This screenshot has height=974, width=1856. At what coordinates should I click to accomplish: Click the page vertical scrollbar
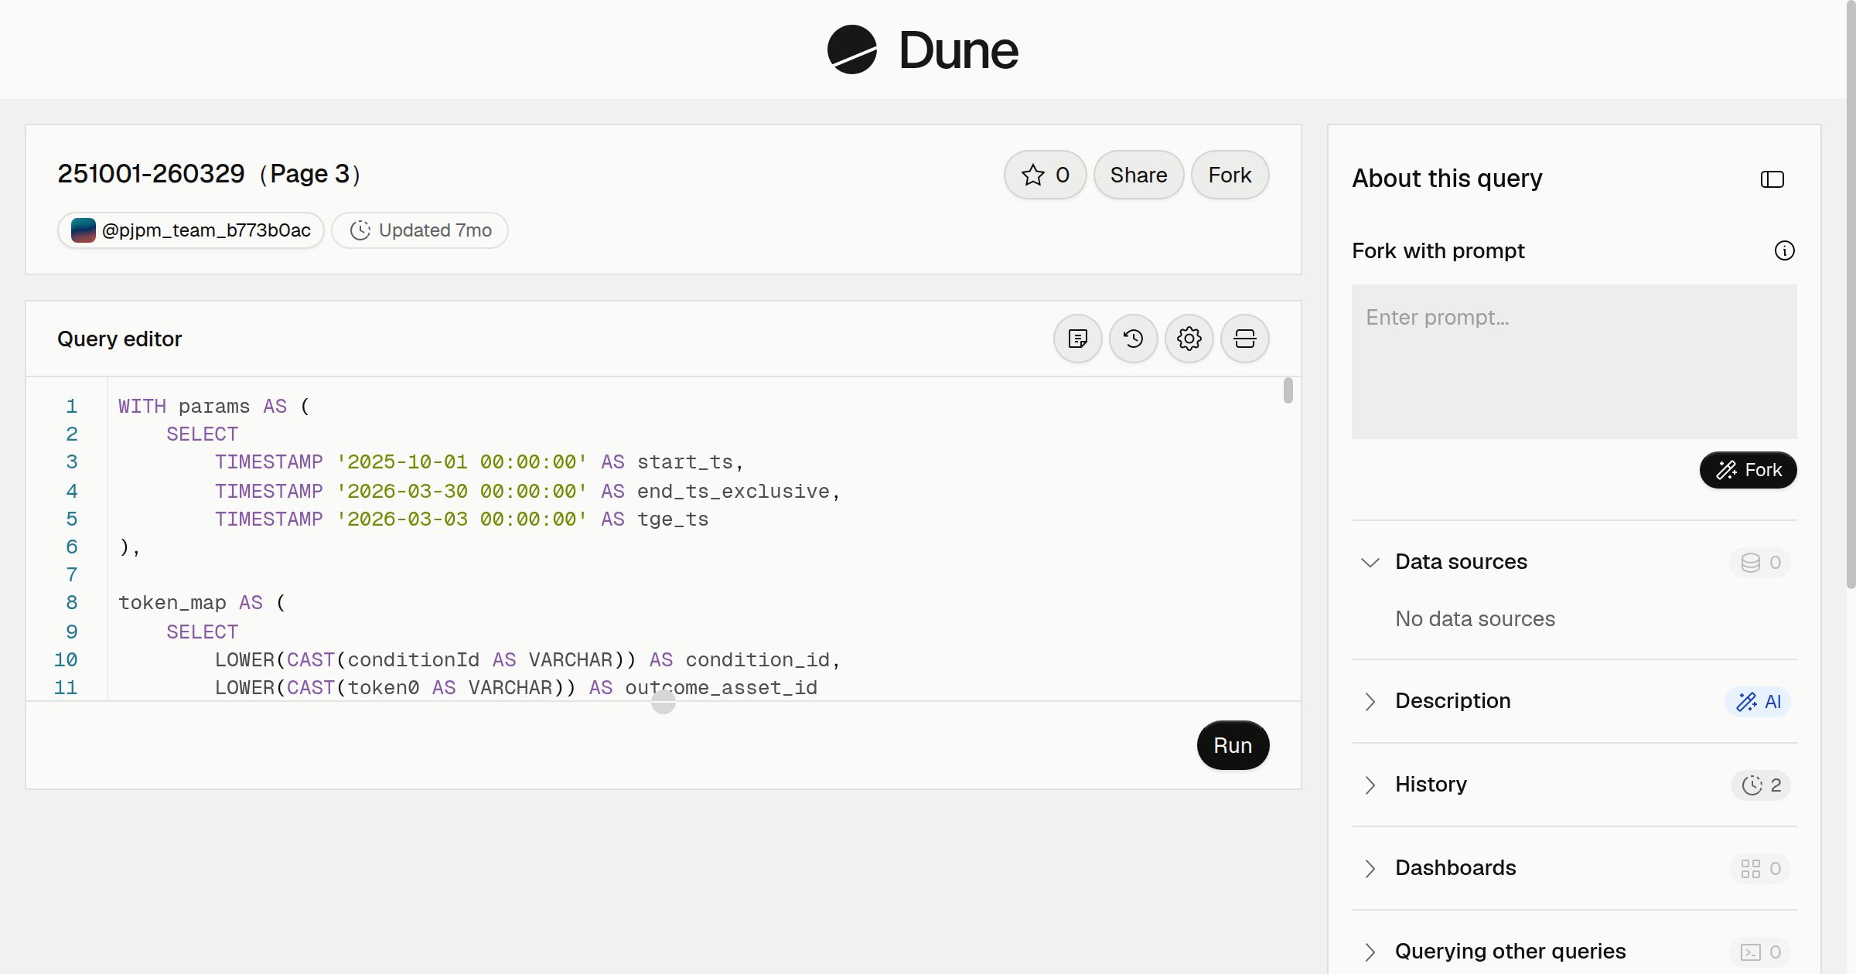point(1851,295)
